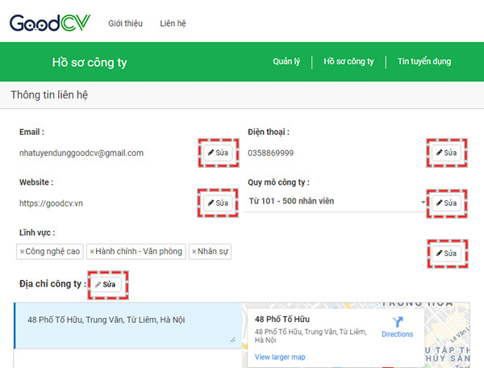The height and width of the screenshot is (368, 484).
Task: Open the Giới thiệu page
Action: click(125, 23)
